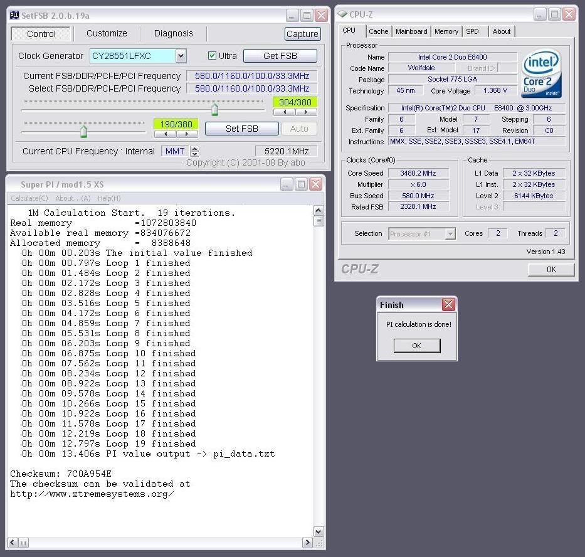This screenshot has width=585, height=557.
Task: Click the Loop 19 finished line
Action: [108, 444]
